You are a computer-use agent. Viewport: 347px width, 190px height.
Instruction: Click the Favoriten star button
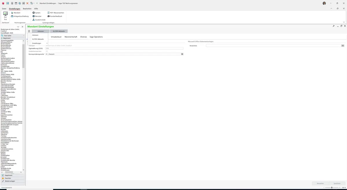(12, 178)
